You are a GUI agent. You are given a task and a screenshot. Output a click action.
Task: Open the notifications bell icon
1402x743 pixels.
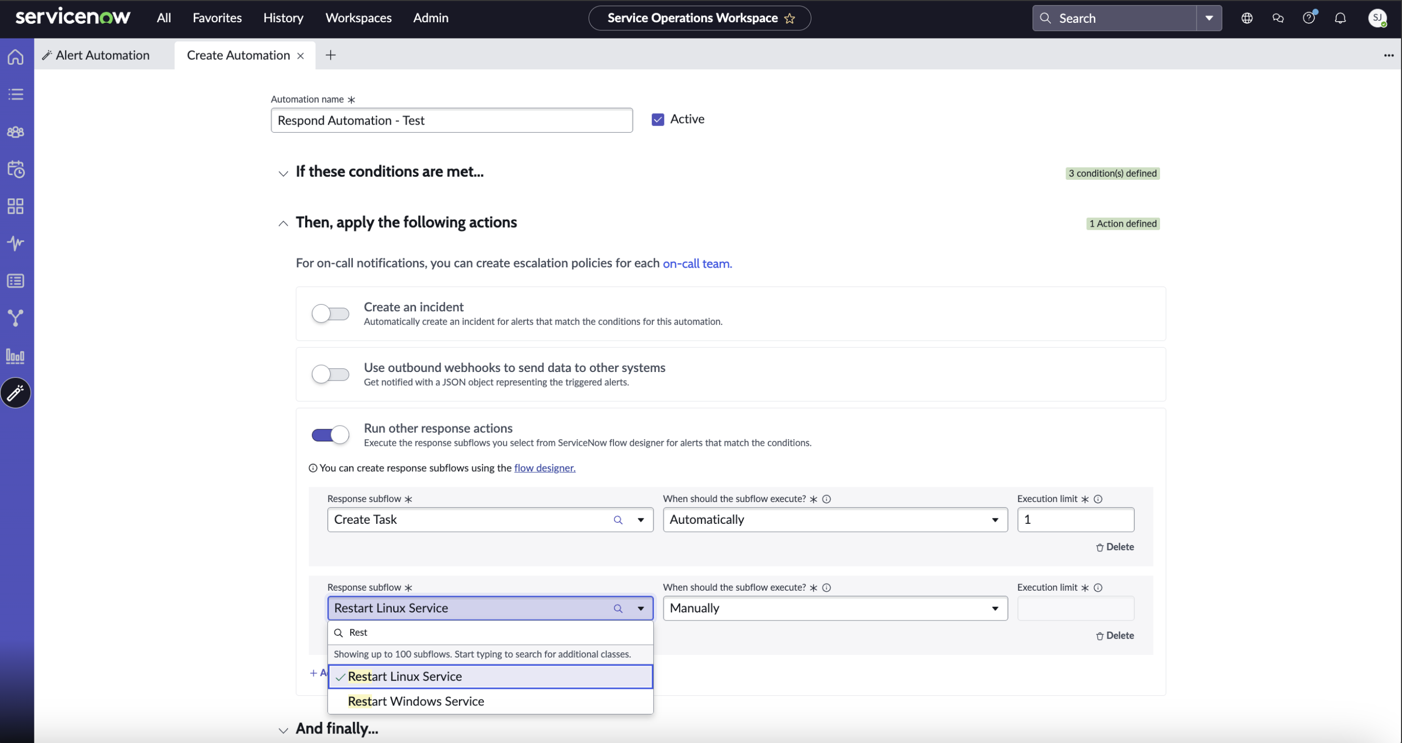pyautogui.click(x=1340, y=18)
